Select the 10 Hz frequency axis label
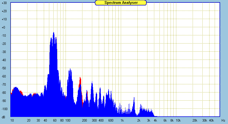The image size is (228, 124). (x=12, y=120)
